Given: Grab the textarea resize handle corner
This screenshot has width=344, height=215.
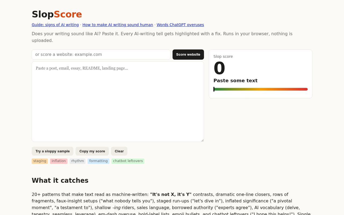Looking at the screenshot, I should pos(202,140).
